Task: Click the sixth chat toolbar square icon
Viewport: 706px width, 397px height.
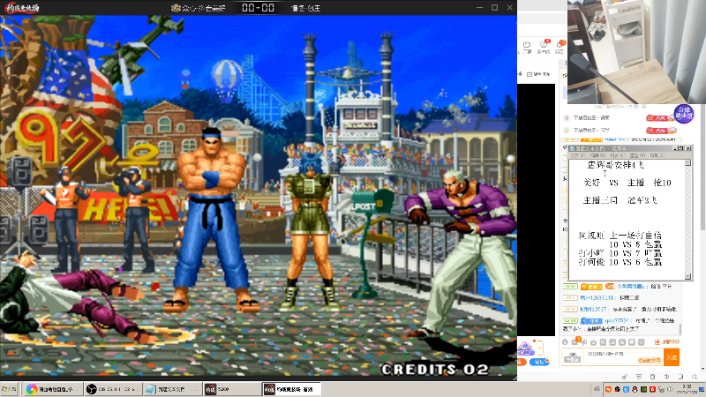Action: tap(612, 342)
